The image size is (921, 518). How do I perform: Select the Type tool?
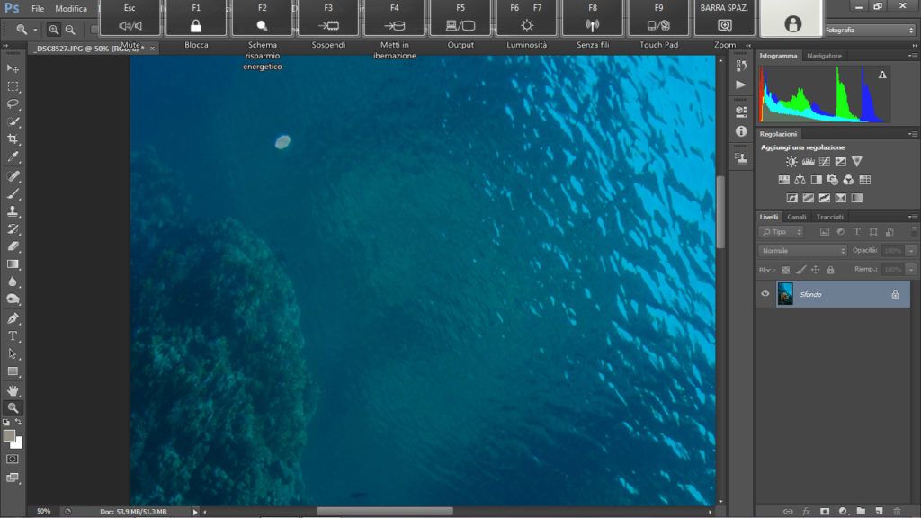point(13,336)
